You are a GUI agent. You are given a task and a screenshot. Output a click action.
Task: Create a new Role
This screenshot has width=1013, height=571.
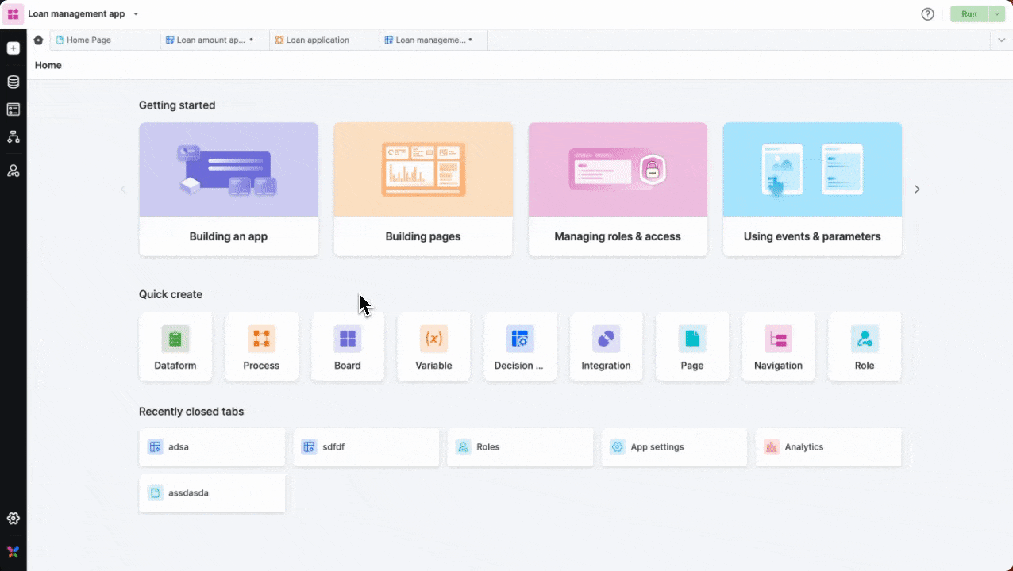click(865, 347)
